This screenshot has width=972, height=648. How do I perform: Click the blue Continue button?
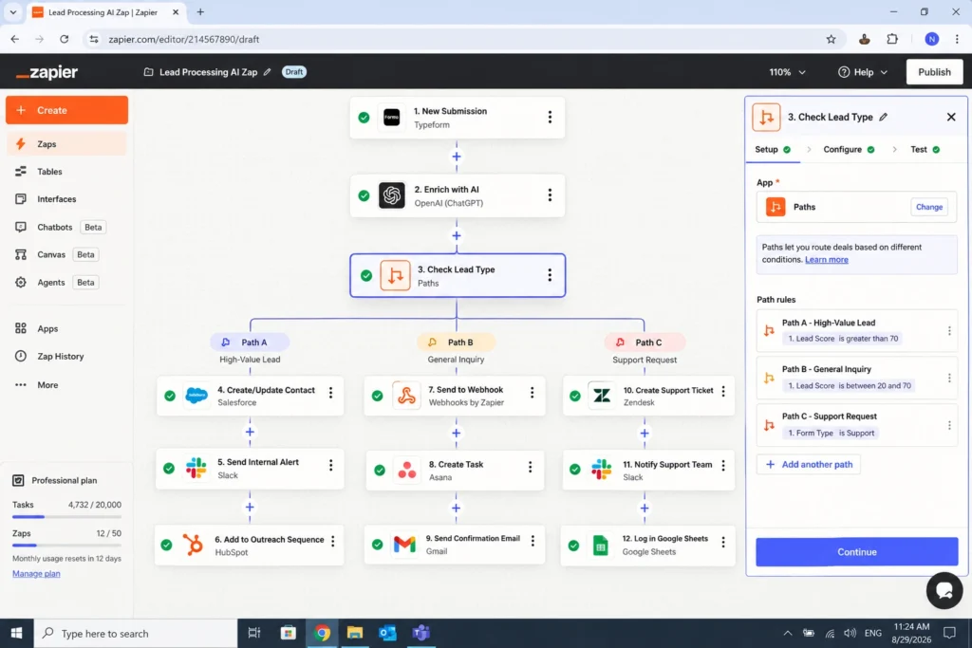click(x=857, y=552)
